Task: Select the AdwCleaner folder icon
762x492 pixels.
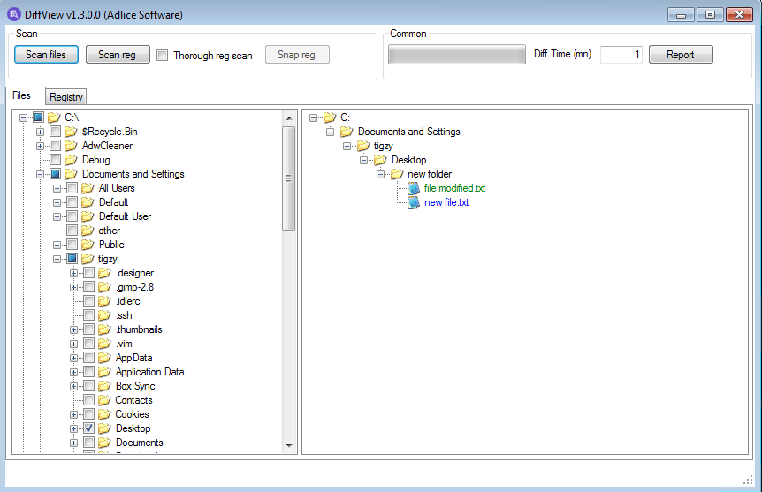Action: click(x=71, y=146)
